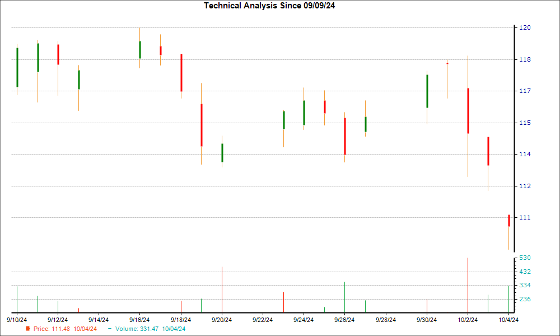The image size is (560, 336).
Task: Click the 9/18/24 date label
Action: [x=181, y=320]
